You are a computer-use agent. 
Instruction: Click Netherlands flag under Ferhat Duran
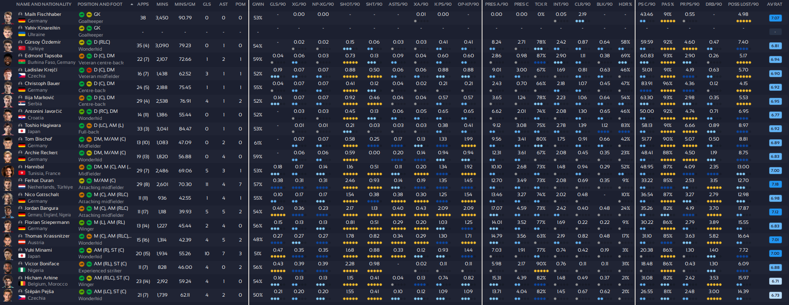tap(22, 187)
